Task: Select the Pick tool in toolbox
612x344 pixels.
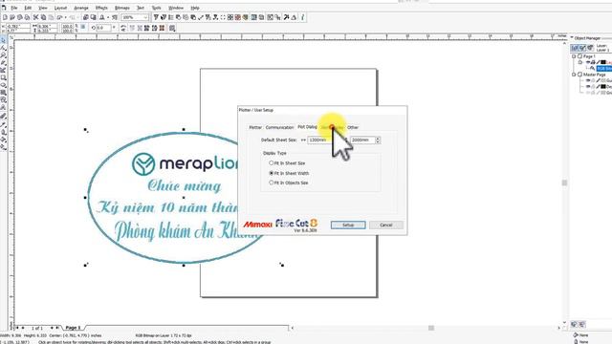Action: tap(4, 40)
